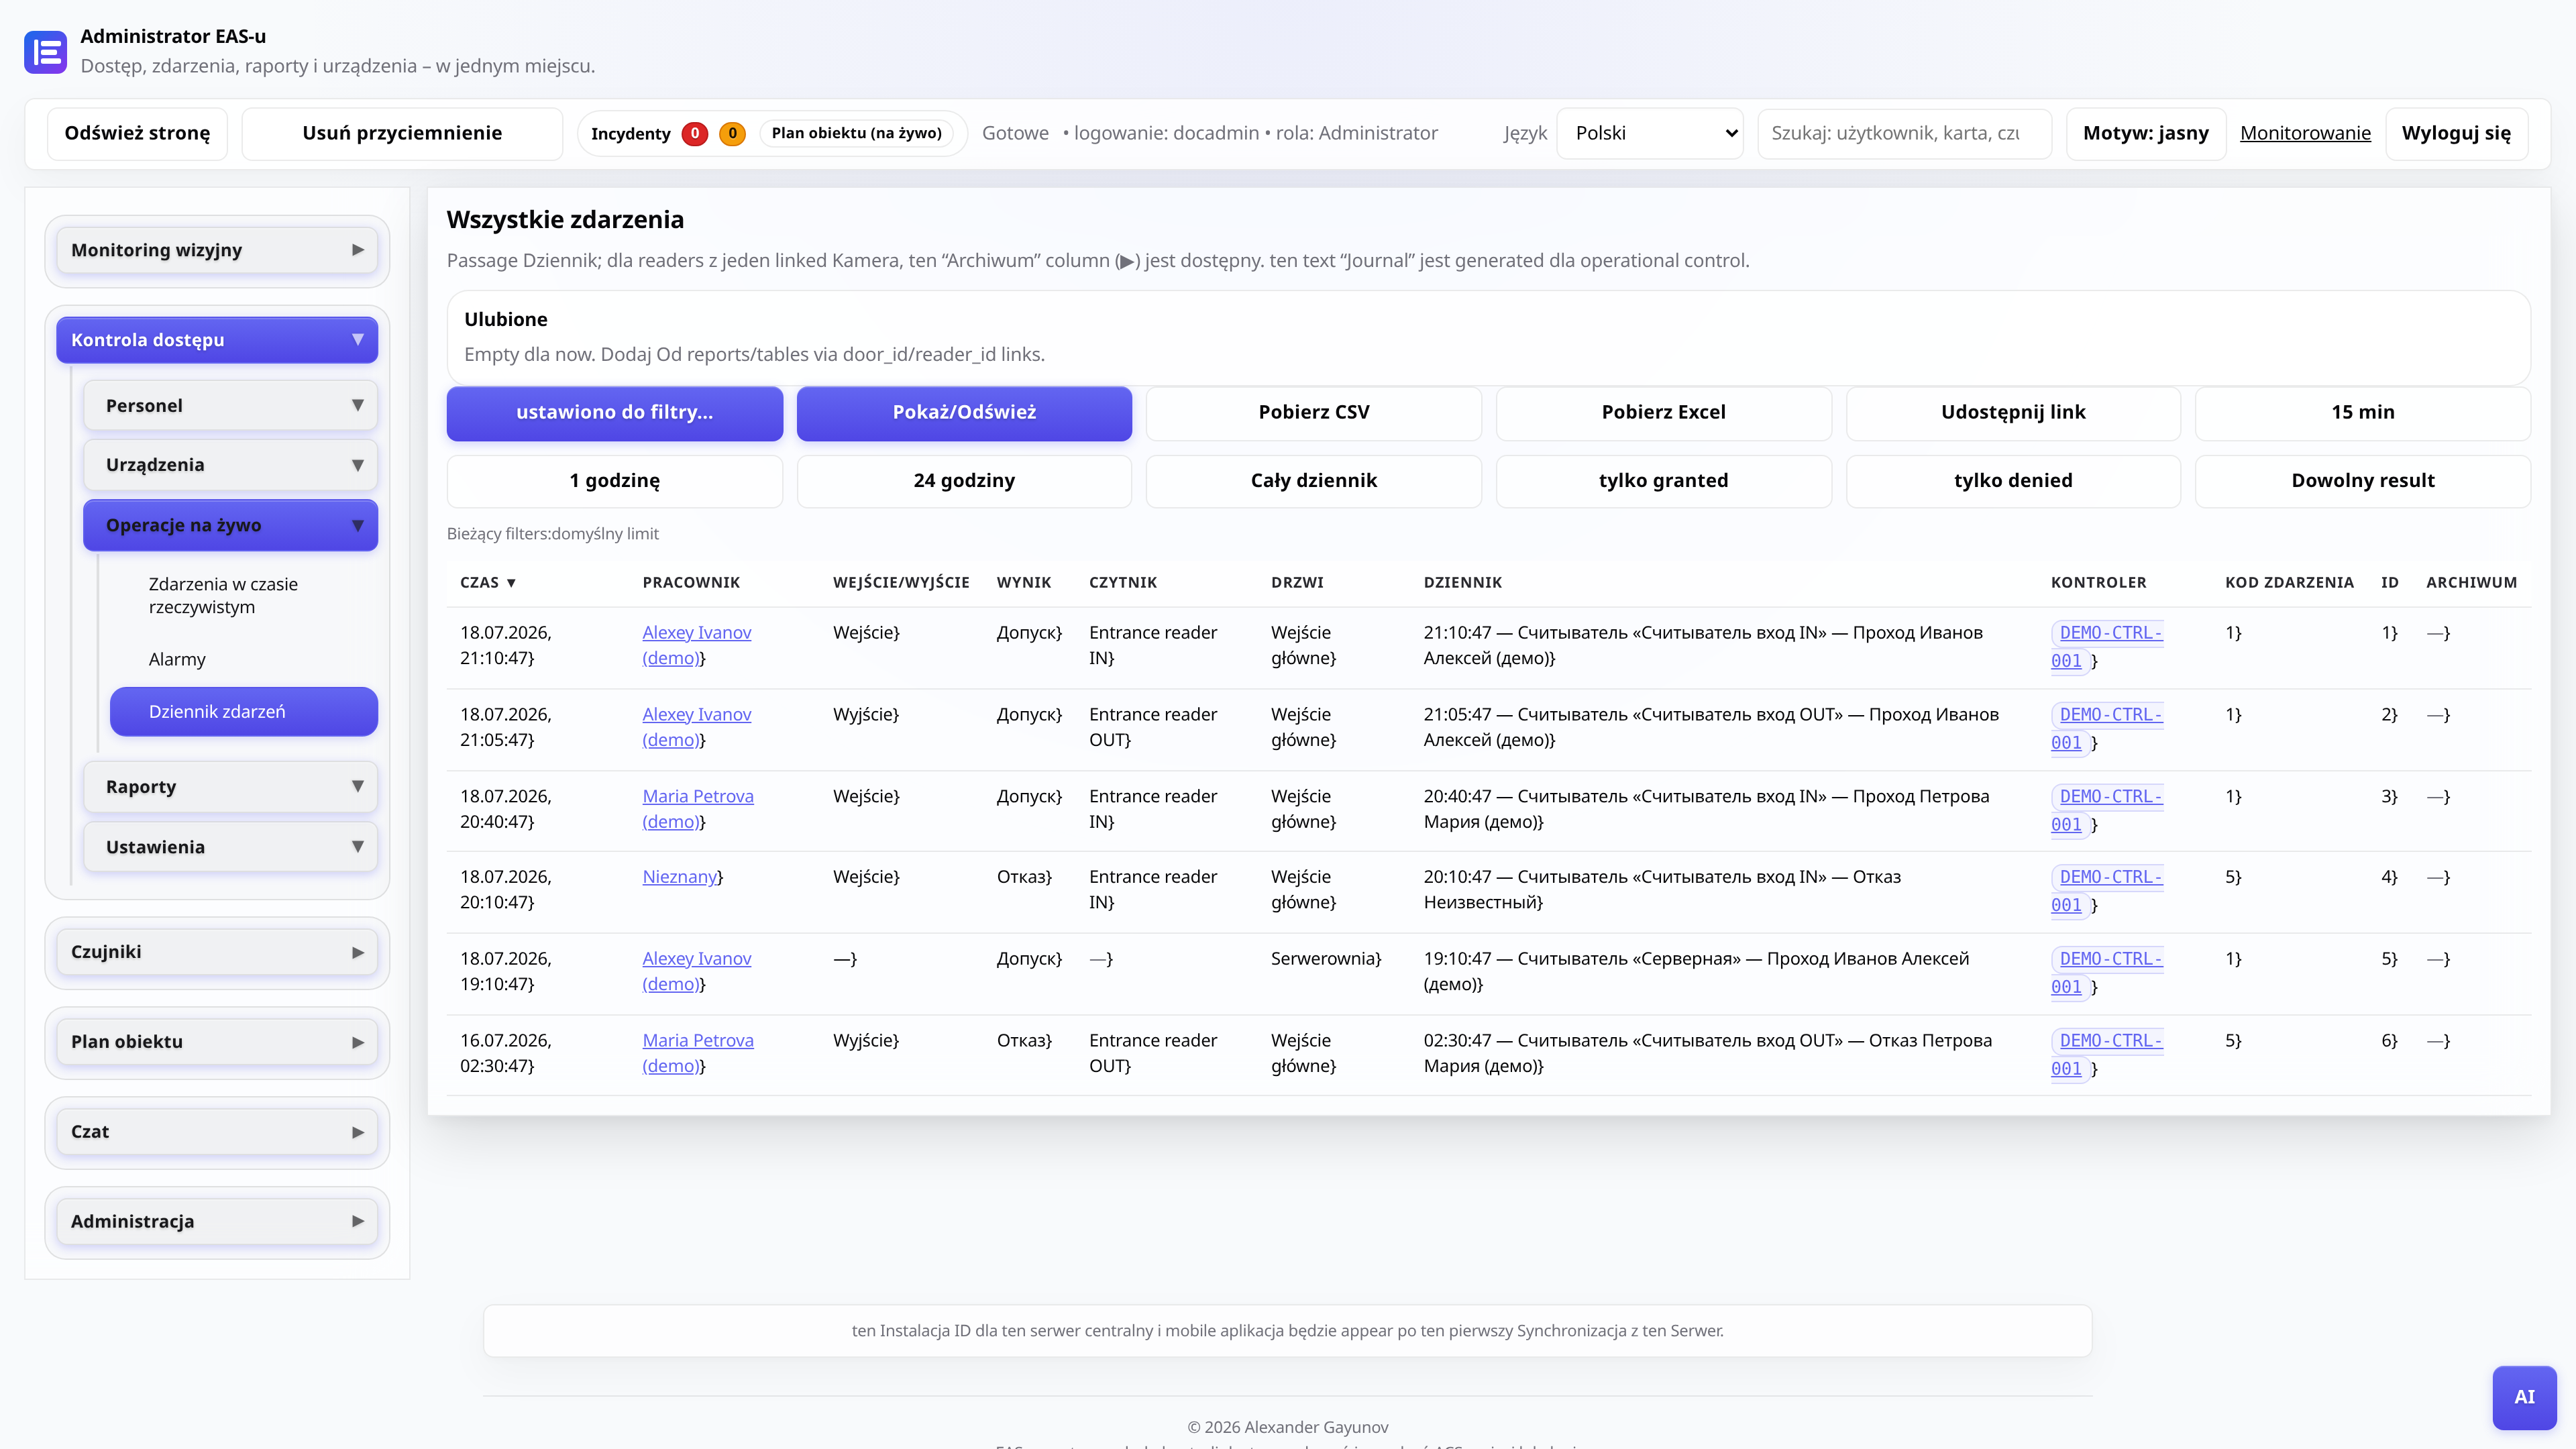Click the search field for użytkownik, karta

[1904, 133]
